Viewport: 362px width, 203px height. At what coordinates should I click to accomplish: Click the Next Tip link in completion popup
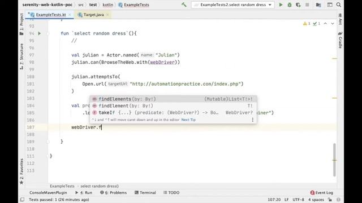tap(188, 120)
